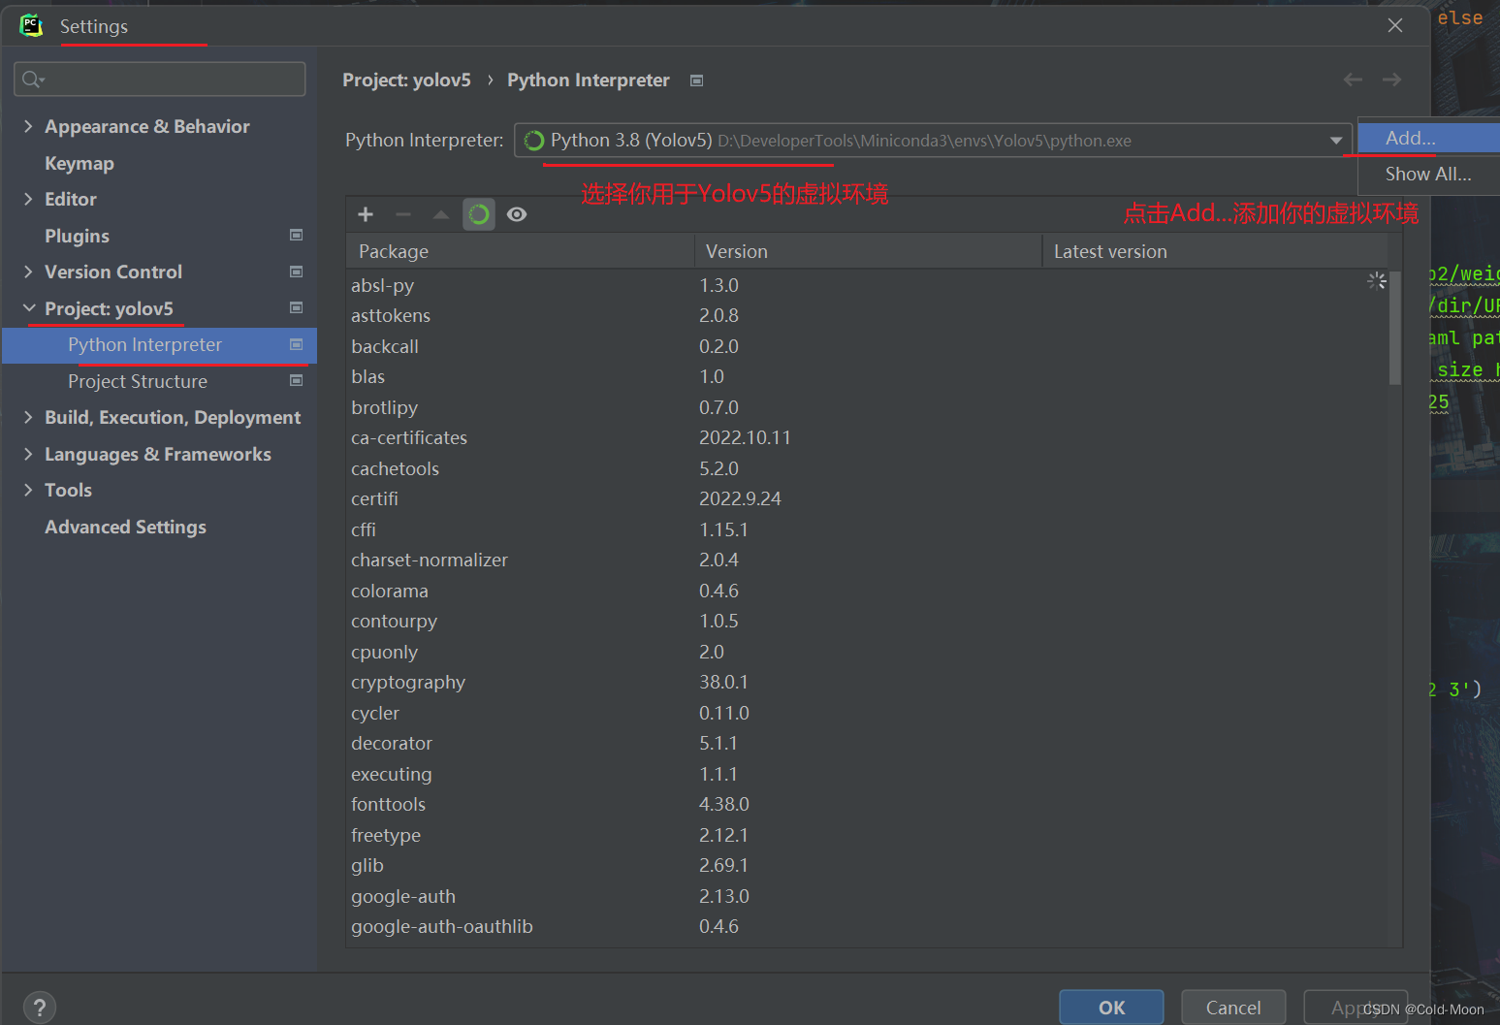Expand the Editor section
The width and height of the screenshot is (1500, 1025).
point(28,199)
